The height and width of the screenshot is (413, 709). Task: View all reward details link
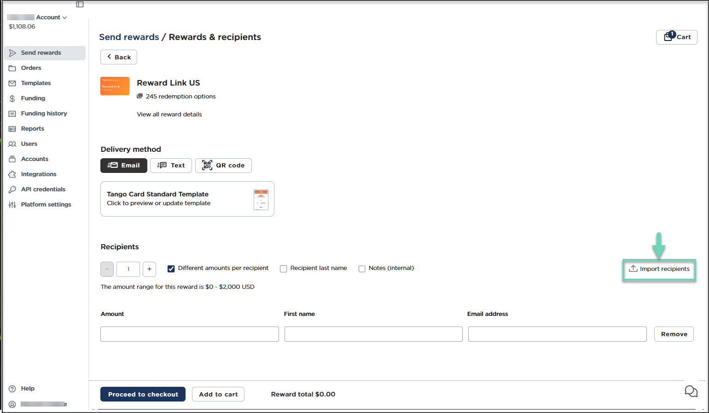click(169, 115)
